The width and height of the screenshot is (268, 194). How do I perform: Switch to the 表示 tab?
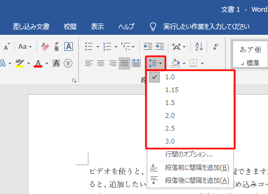(x=98, y=26)
